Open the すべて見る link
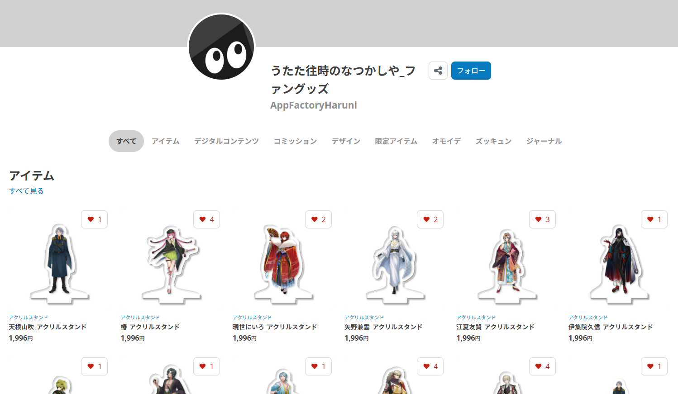678x394 pixels. coord(26,191)
